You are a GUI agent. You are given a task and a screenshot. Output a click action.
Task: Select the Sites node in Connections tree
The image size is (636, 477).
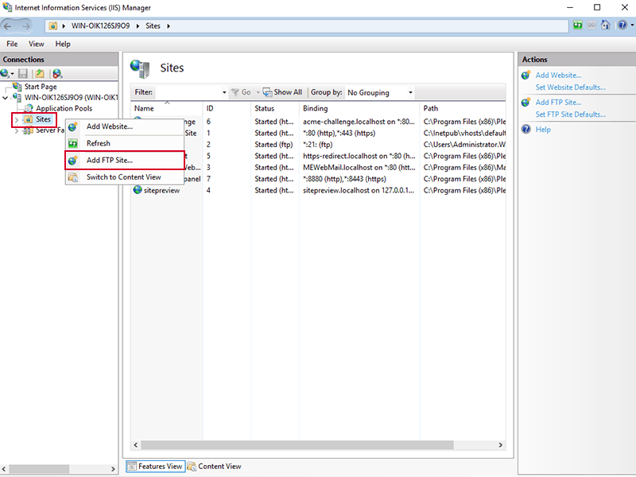43,119
